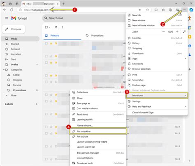Zoom out with minus button

coord(163,32)
